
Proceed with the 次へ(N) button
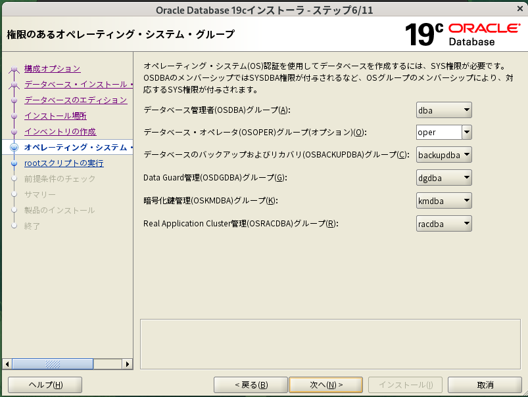[x=326, y=385]
